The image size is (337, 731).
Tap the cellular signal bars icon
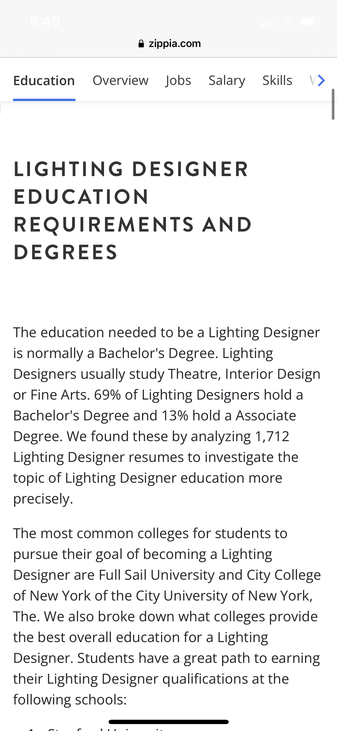coord(268,22)
